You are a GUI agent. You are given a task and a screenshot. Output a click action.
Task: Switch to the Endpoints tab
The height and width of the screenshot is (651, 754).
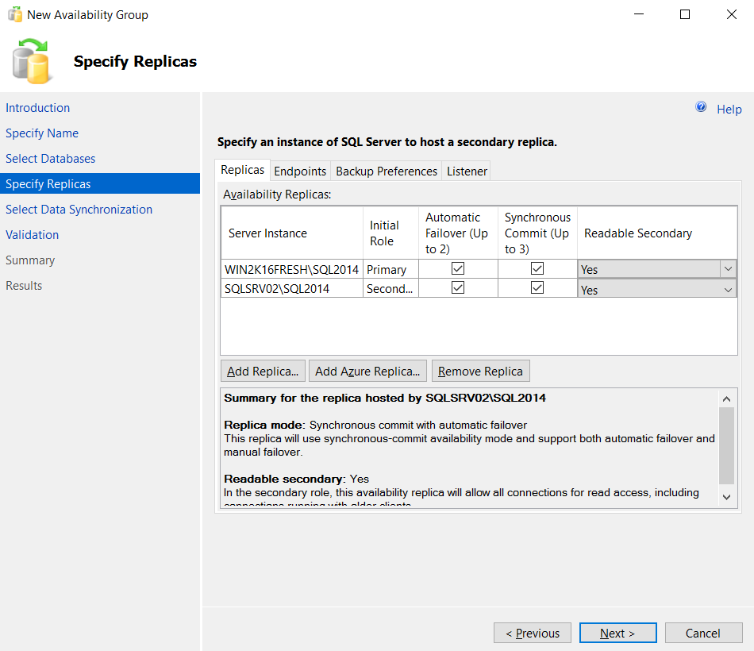tap(299, 170)
